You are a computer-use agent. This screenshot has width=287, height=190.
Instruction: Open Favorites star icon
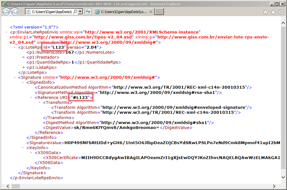pyautogui.click(x=273, y=12)
